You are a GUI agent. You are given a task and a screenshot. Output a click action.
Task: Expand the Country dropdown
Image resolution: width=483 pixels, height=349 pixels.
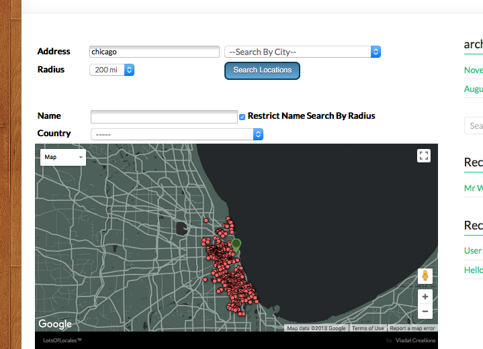click(177, 134)
